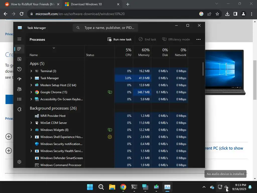Click Task Manager process list scrollbar
The height and width of the screenshot is (193, 257).
(x=203, y=69)
